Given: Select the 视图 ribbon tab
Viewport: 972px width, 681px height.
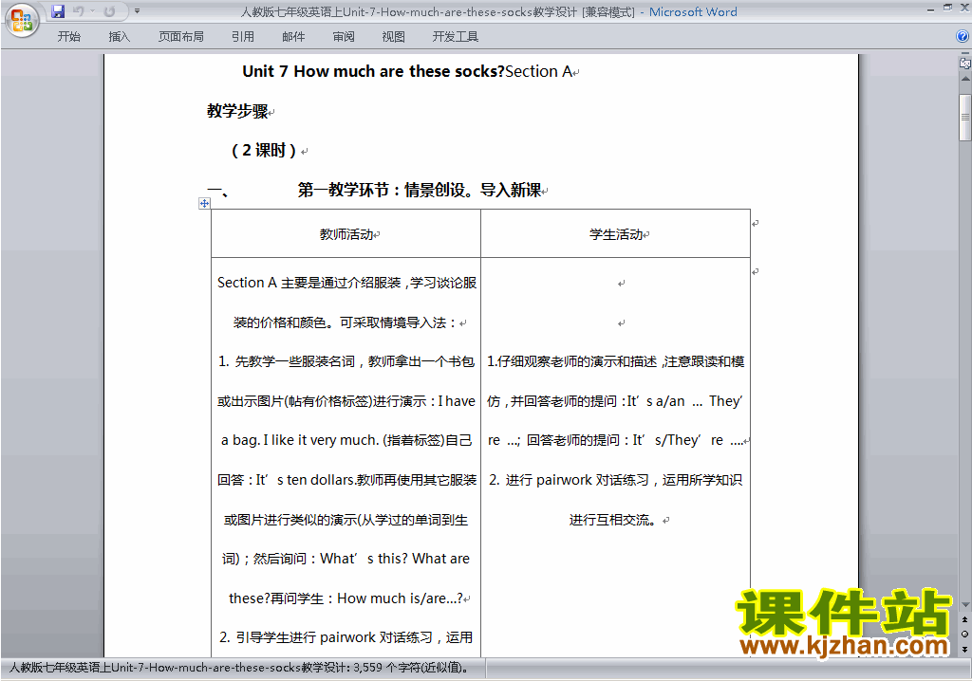Looking at the screenshot, I should pyautogui.click(x=394, y=37).
